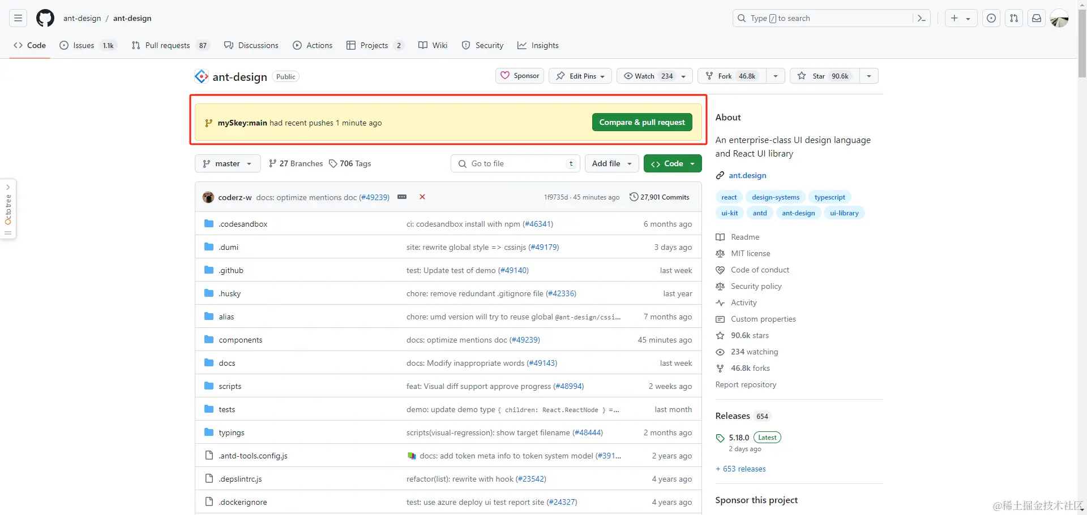Open the Watch notifications dropdown
The image size is (1087, 515).
pos(654,76)
